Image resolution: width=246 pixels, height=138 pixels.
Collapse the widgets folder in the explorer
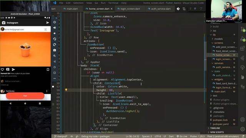click(218, 79)
